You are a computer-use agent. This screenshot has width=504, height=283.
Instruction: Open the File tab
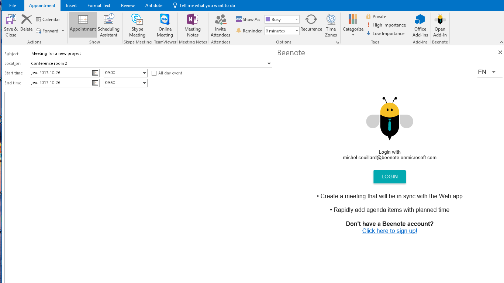(13, 6)
